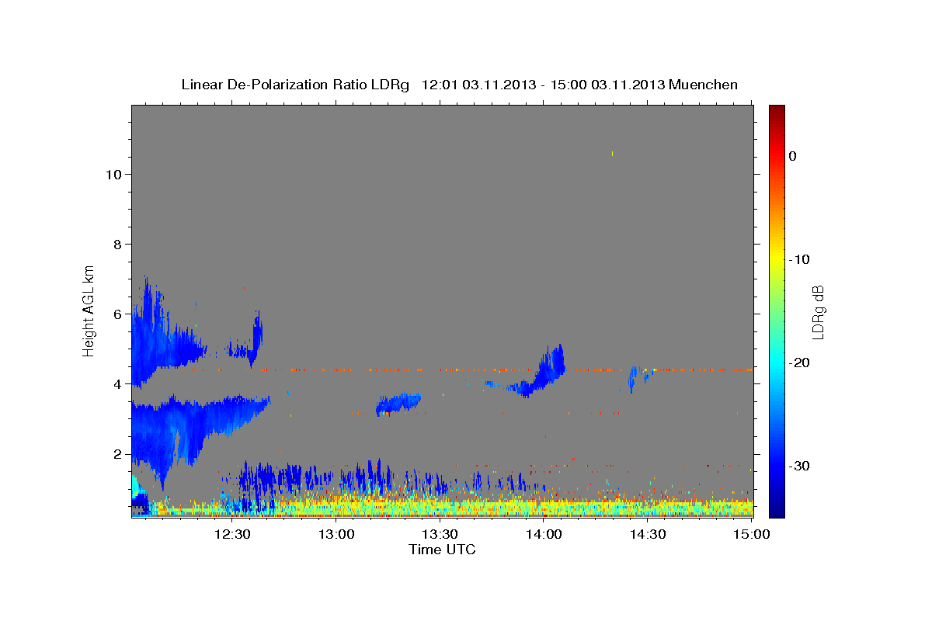Click the '15:00' time axis label
The height and width of the screenshot is (621, 932).
coord(752,534)
